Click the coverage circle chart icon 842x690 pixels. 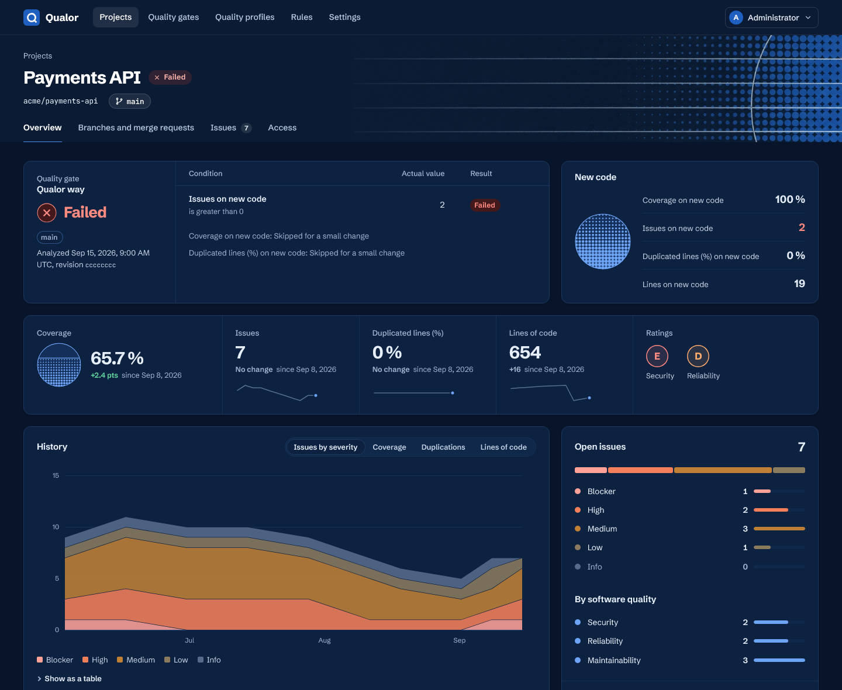[x=59, y=365]
